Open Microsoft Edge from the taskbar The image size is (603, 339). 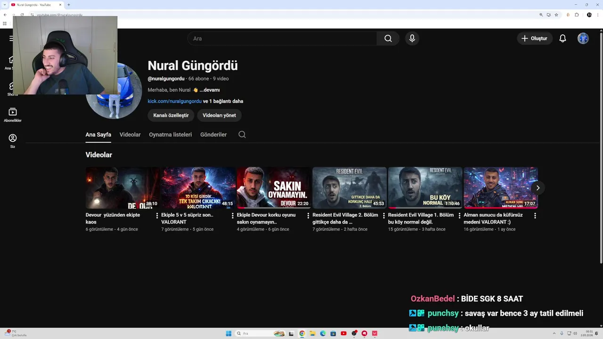pos(323,333)
